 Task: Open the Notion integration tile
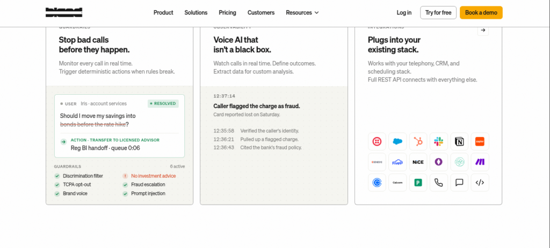point(460,141)
